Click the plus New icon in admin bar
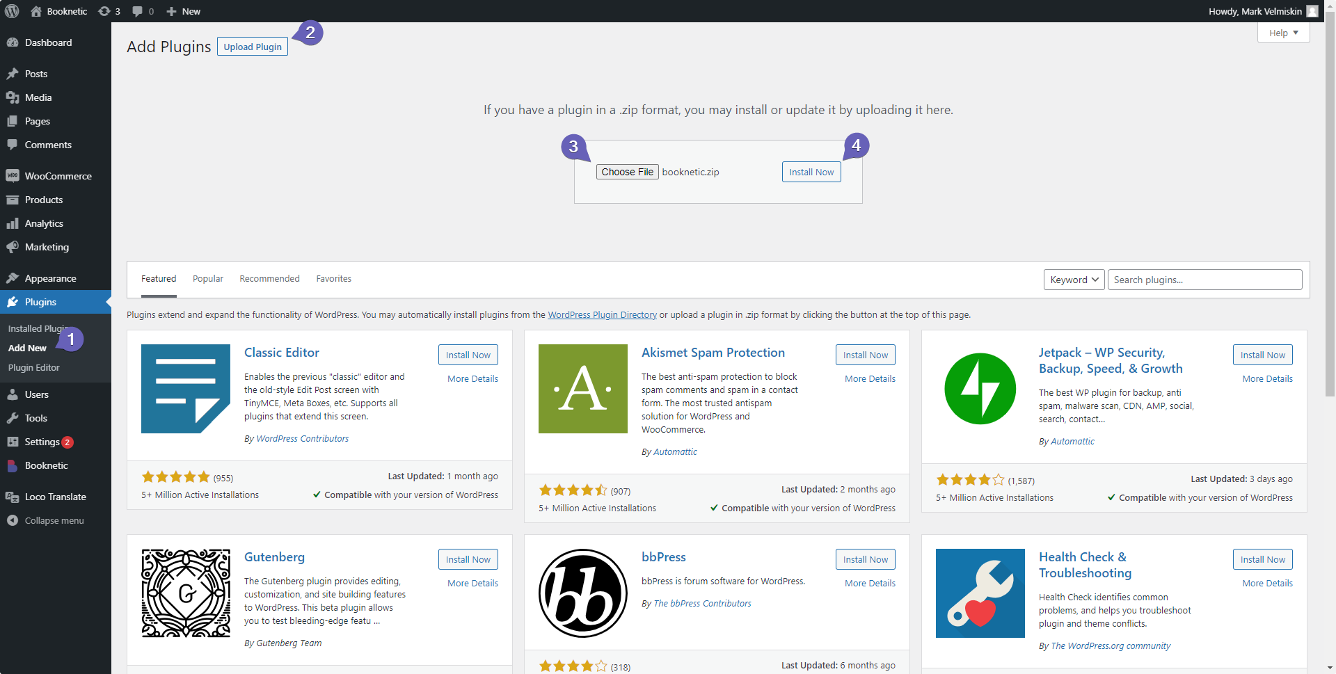The height and width of the screenshot is (674, 1336). (171, 11)
